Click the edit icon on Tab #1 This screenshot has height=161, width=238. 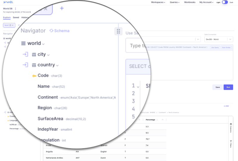click(10, 25)
